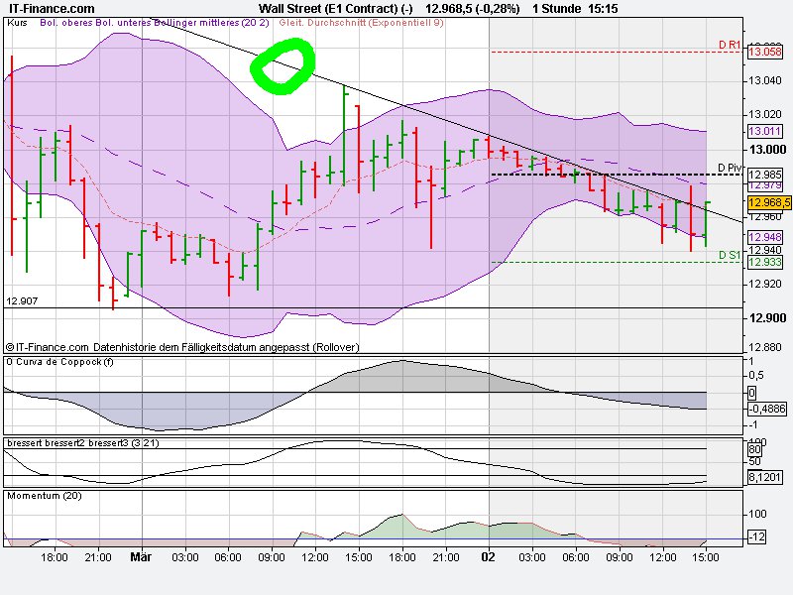Click the green circle drawing annotation
This screenshot has width=793, height=595.
pos(285,67)
